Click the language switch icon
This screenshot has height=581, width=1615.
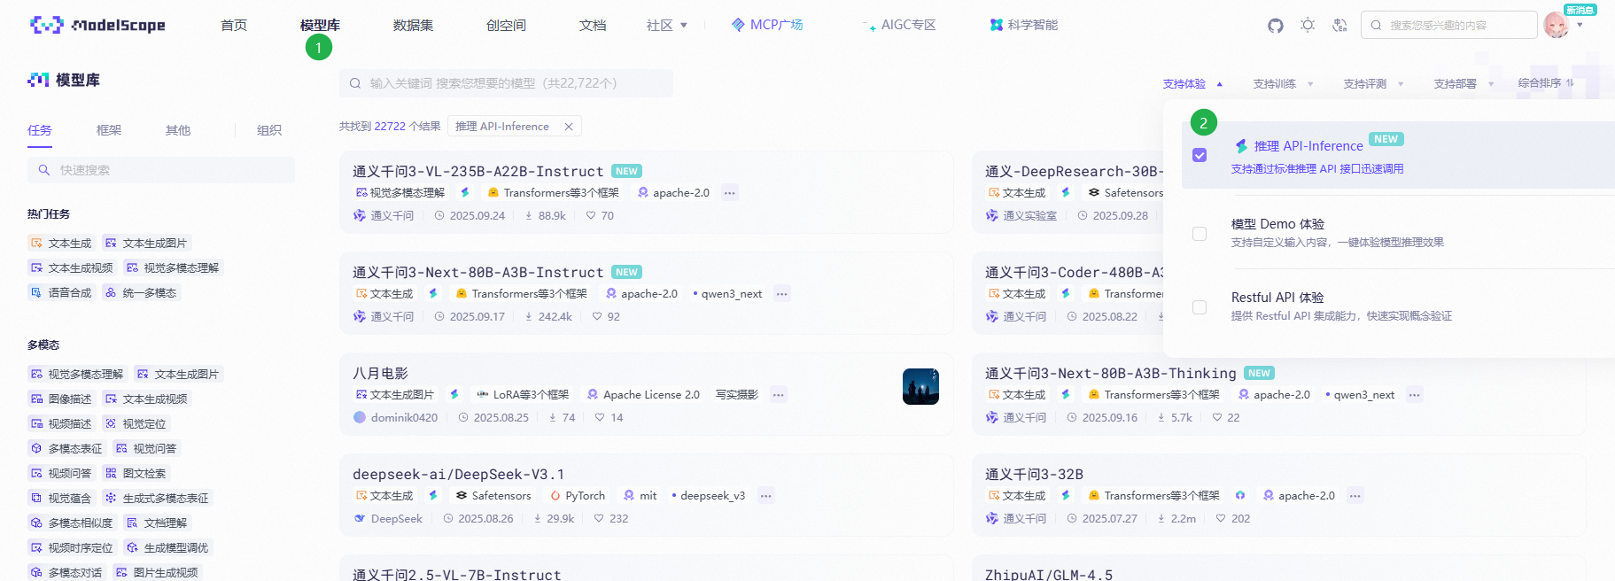coord(1339,26)
